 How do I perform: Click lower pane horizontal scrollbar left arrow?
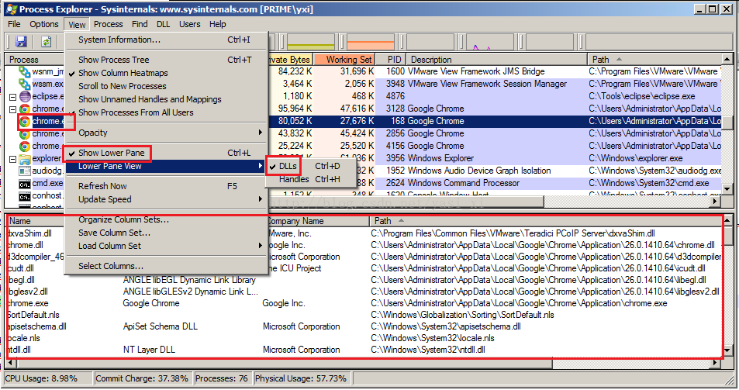(x=10, y=363)
